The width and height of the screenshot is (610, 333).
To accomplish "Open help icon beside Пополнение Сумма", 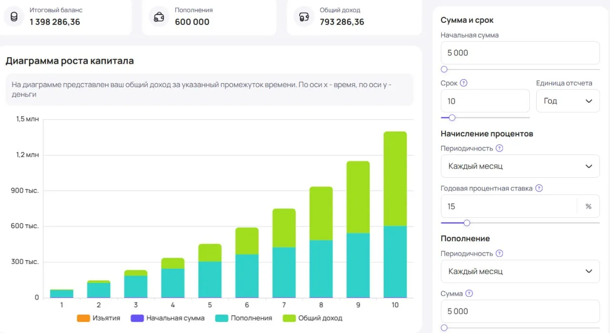I will (x=469, y=293).
